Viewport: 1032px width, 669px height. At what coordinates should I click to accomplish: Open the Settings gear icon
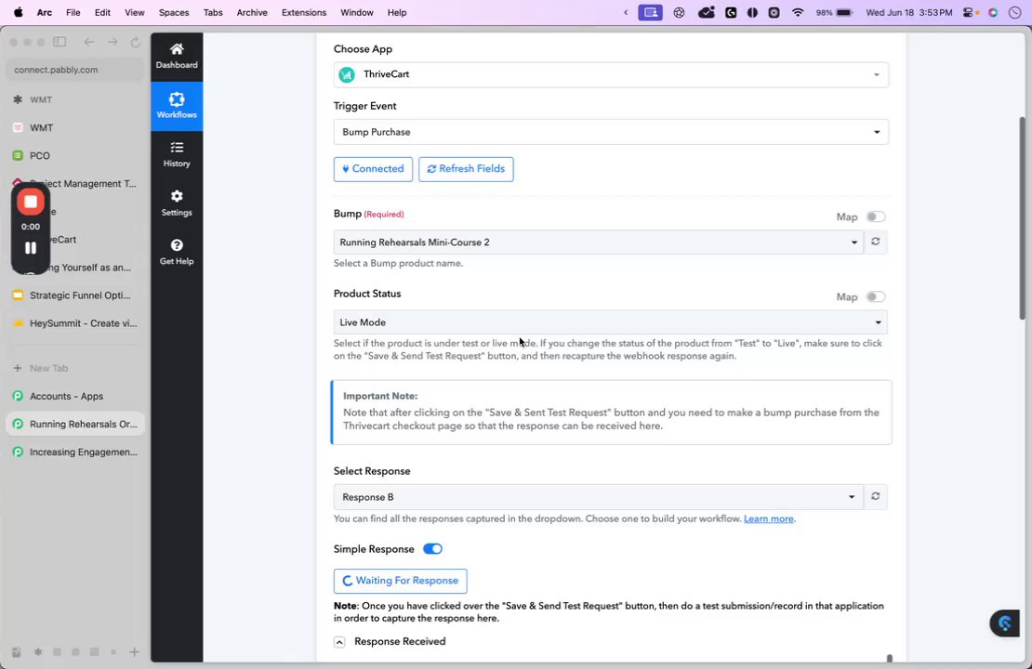(177, 196)
